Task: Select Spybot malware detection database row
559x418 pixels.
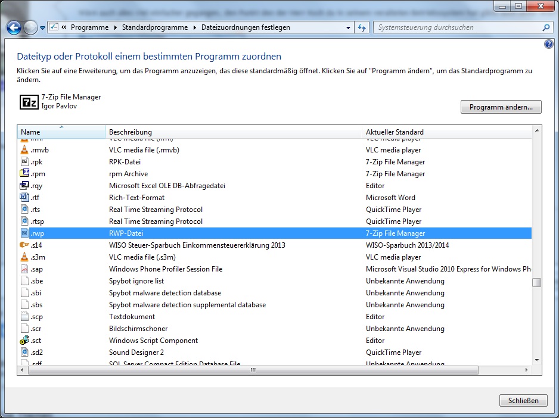Action: point(274,293)
